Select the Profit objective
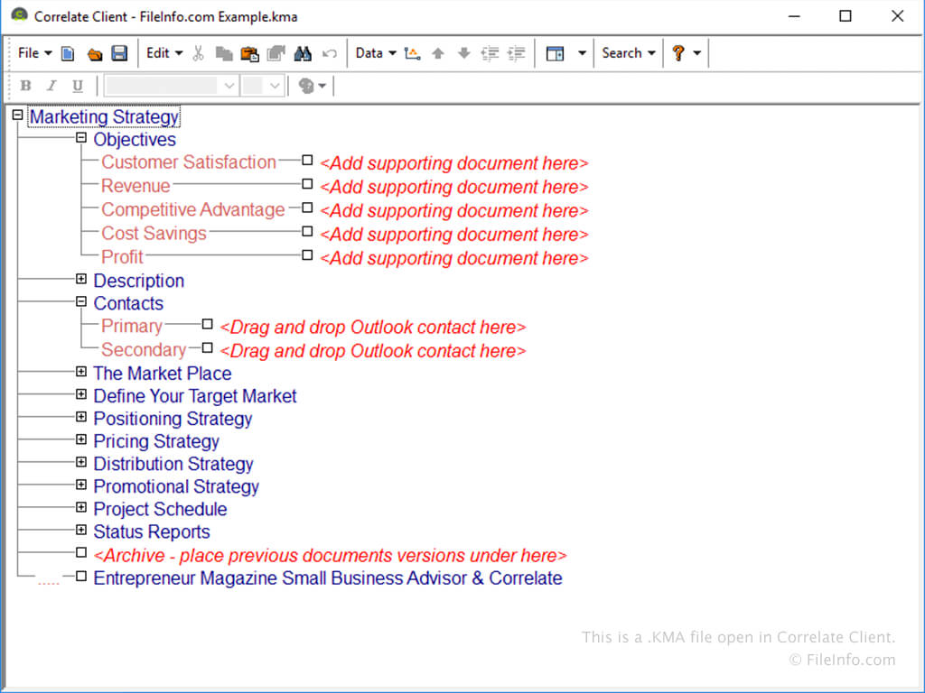 122,257
